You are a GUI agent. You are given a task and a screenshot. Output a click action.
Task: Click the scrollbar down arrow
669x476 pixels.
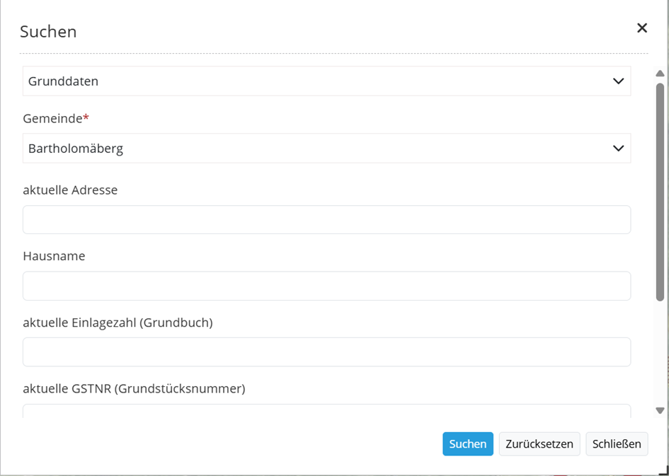[660, 410]
